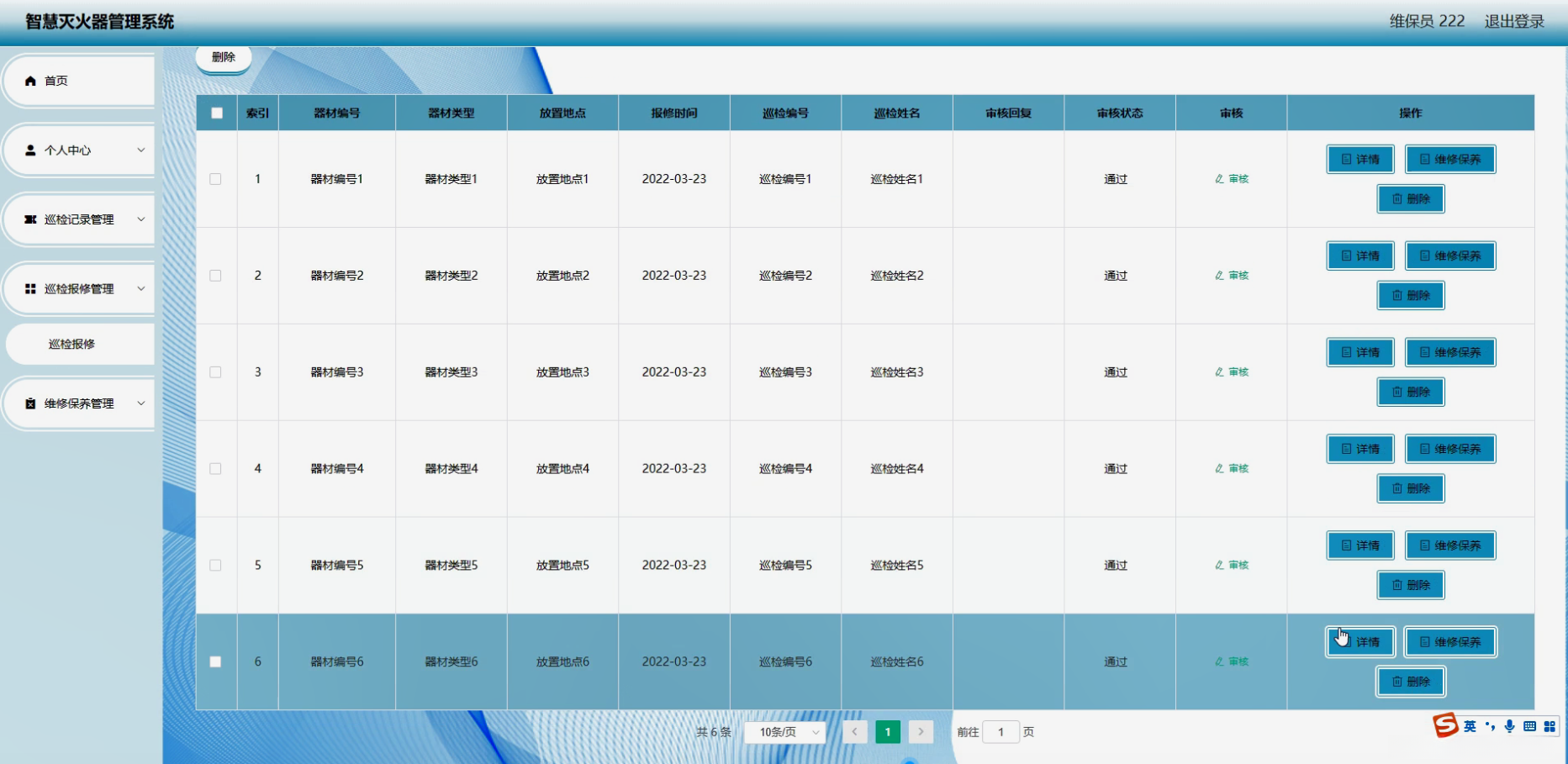This screenshot has width=1568, height=764.
Task: Select page 1 in the pagination
Action: click(x=888, y=732)
